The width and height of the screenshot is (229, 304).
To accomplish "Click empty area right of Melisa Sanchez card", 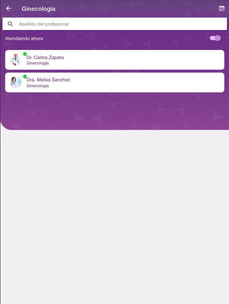I will [148, 82].
